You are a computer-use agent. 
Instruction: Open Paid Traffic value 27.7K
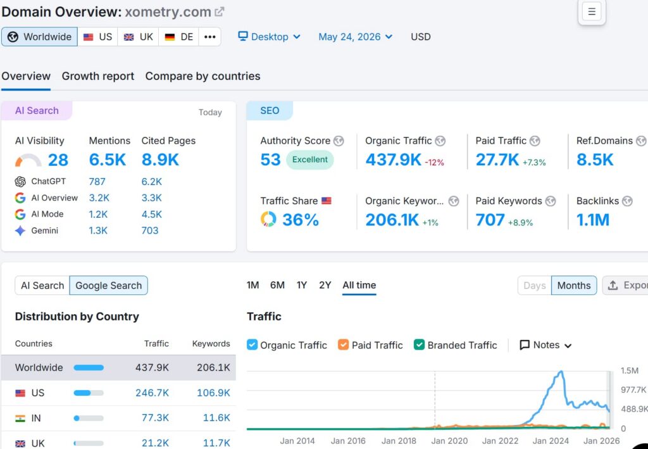pyautogui.click(x=497, y=160)
